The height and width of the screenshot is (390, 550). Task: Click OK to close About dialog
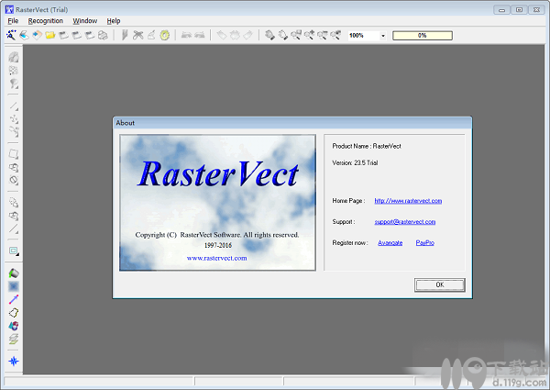point(440,284)
